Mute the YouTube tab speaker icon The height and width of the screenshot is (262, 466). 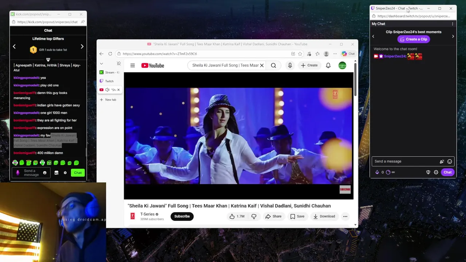pos(107,90)
